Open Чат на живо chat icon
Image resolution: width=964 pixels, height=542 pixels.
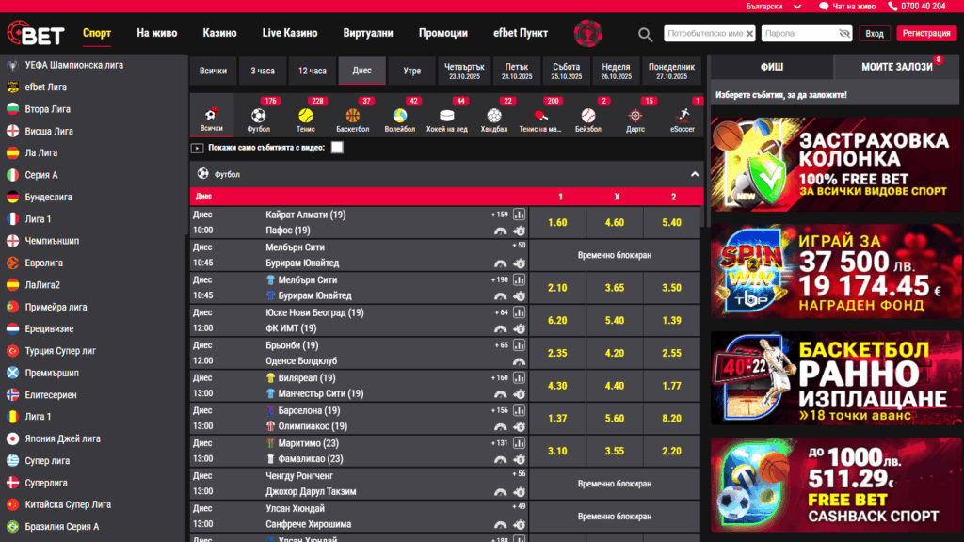(824, 7)
